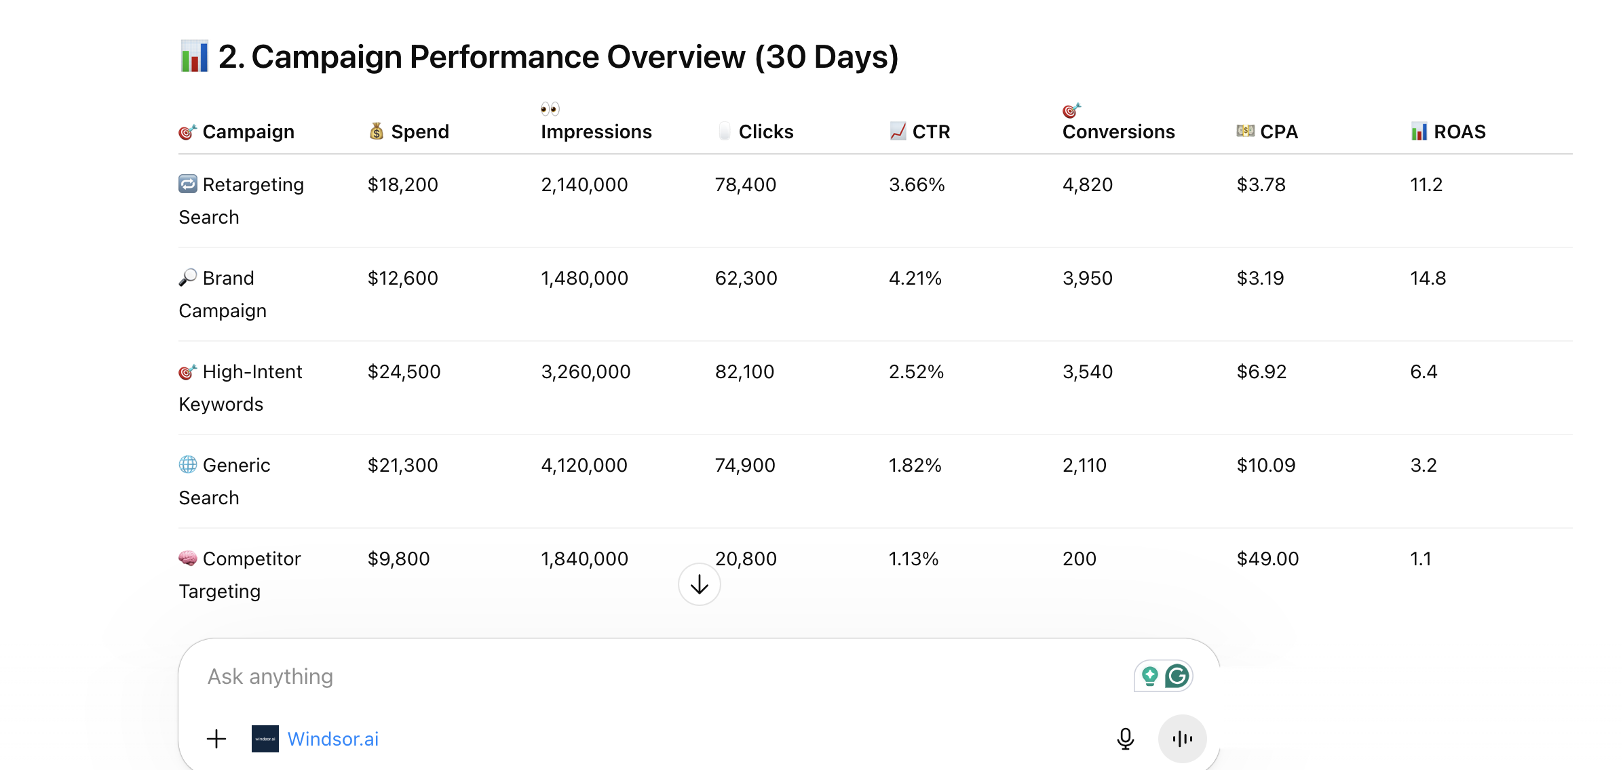Click the target icon in Campaign header
The image size is (1623, 770).
[x=187, y=131]
